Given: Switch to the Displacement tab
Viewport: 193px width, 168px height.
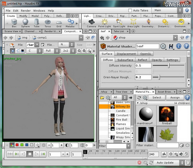Looking at the screenshot, I should 126,54.
